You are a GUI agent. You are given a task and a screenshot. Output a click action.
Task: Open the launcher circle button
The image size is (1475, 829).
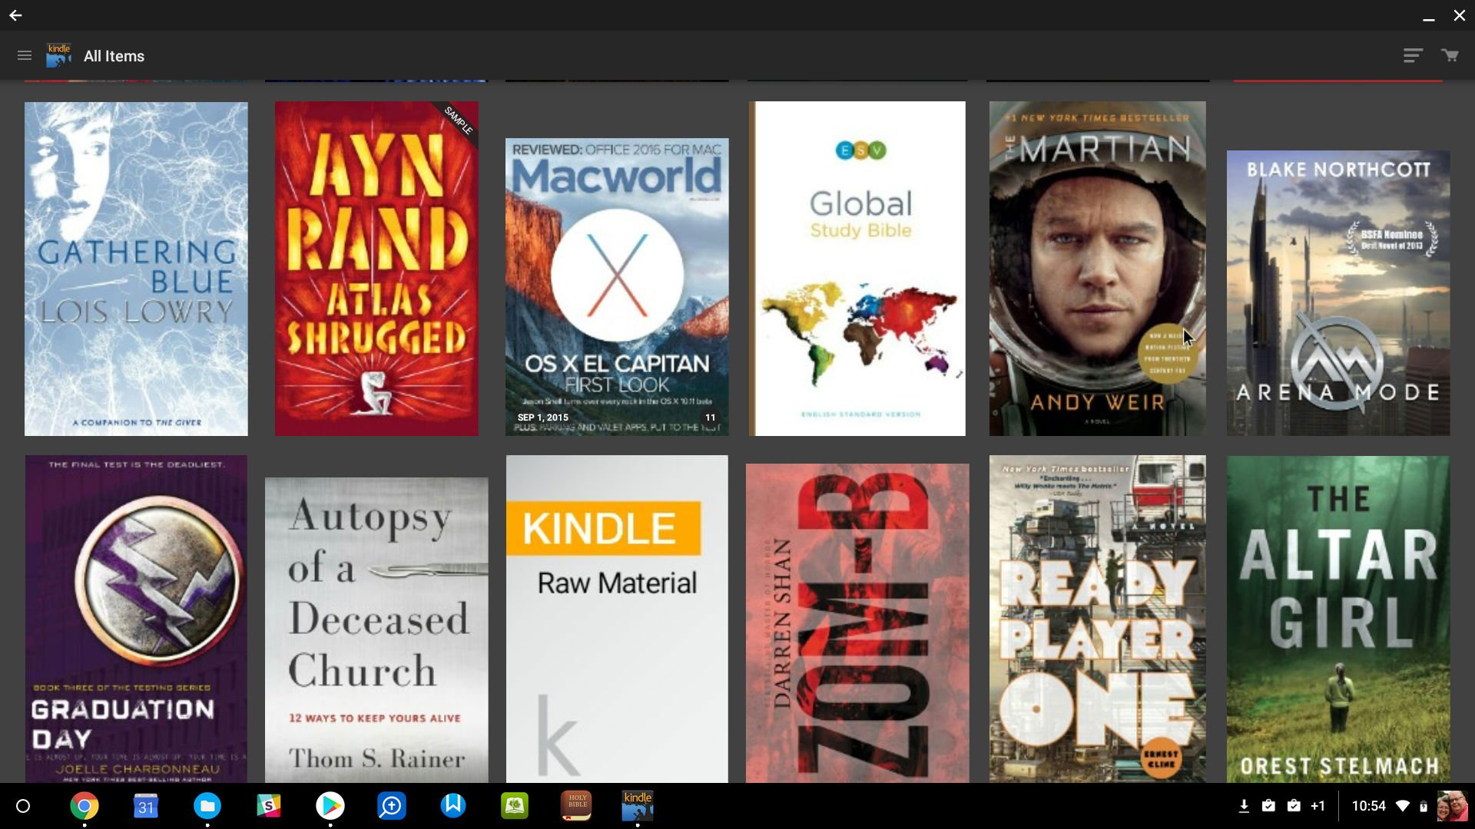click(x=23, y=806)
